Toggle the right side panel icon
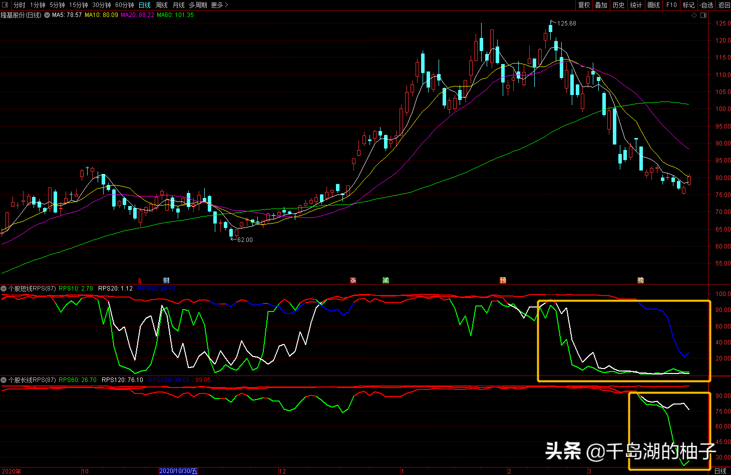 coord(703,15)
